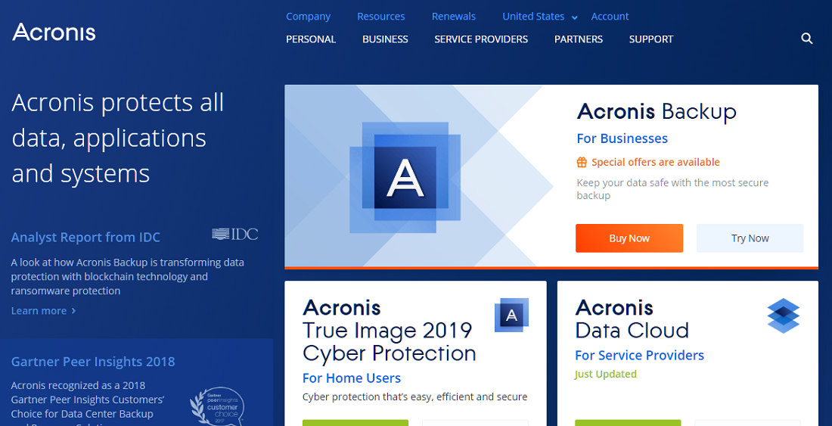The height and width of the screenshot is (426, 832).
Task: Select the PARTNERS navigation item
Action: [x=579, y=39]
